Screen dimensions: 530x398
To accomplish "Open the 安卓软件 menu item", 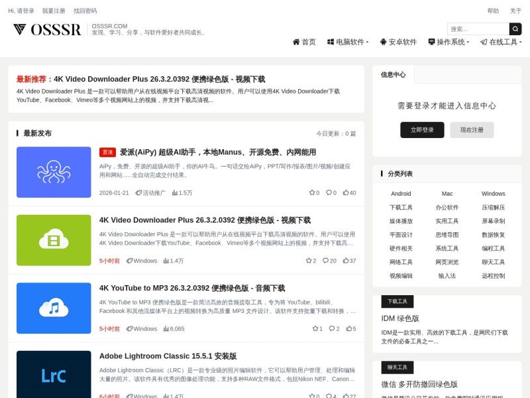I will coord(398,42).
